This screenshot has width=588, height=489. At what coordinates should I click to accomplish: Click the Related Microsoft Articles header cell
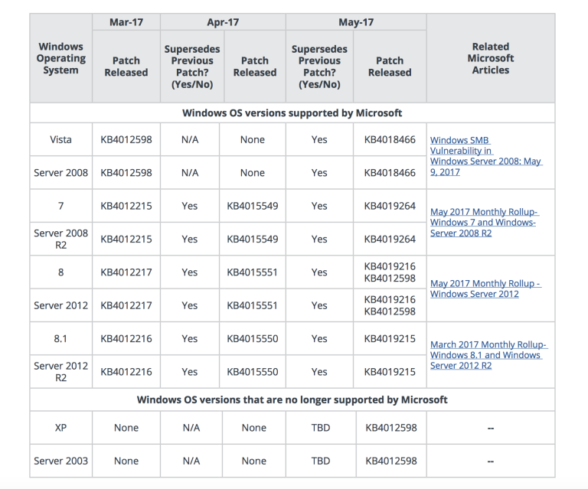click(491, 58)
